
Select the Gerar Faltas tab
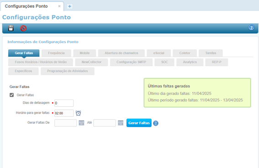[24, 53]
